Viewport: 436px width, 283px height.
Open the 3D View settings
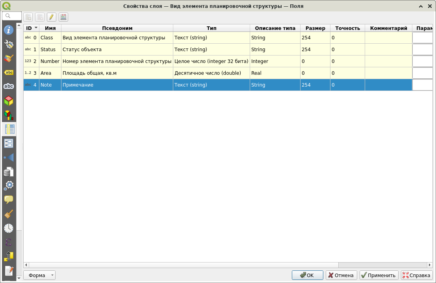(x=9, y=100)
